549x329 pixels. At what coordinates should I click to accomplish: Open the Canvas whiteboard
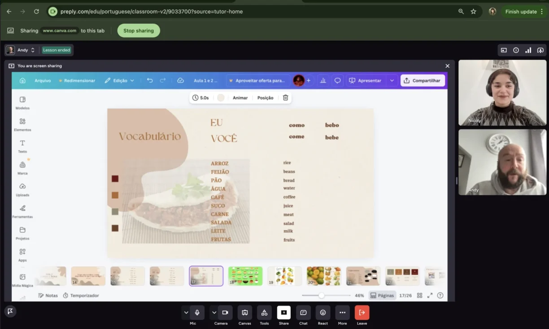(244, 313)
